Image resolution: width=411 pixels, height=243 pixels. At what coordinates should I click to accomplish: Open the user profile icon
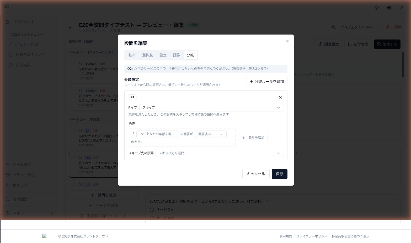[x=402, y=8]
